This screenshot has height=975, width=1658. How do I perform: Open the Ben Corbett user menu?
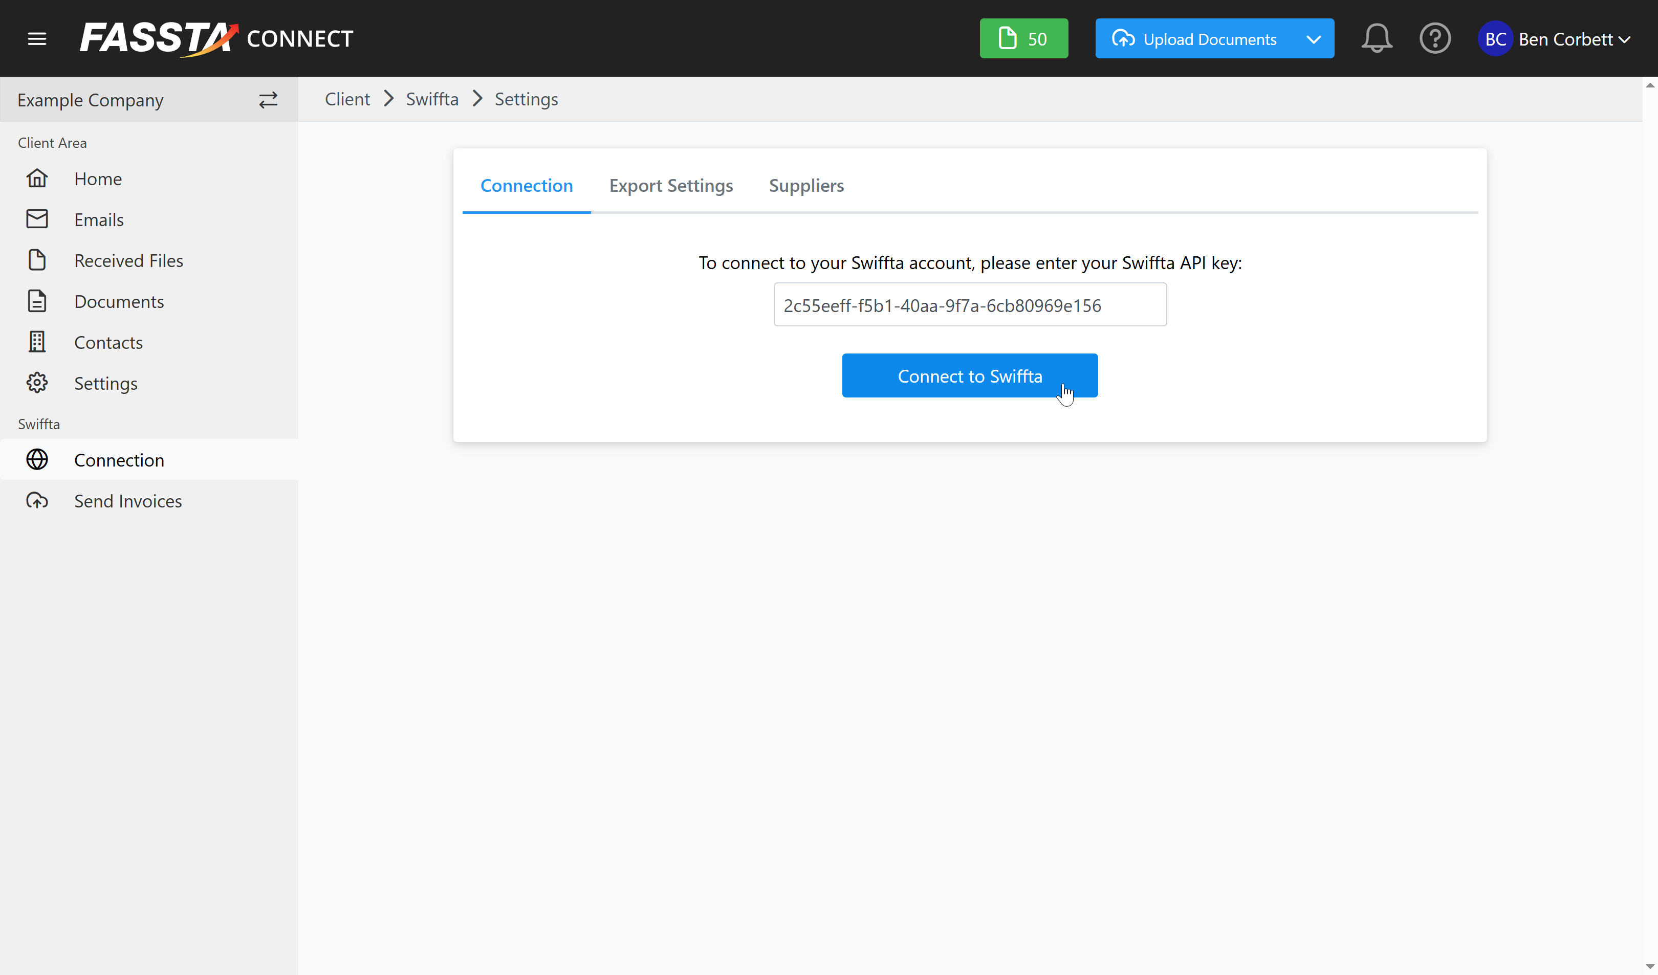[1554, 39]
